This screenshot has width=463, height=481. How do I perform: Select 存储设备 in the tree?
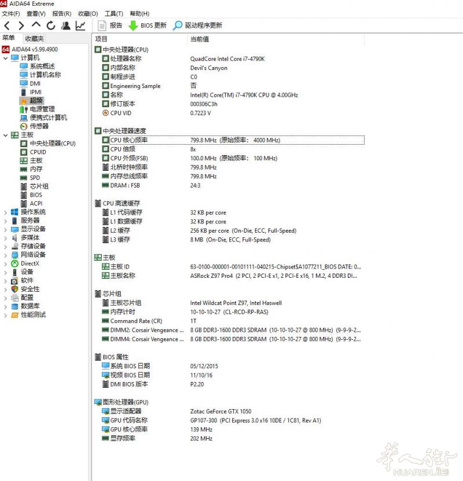click(28, 247)
